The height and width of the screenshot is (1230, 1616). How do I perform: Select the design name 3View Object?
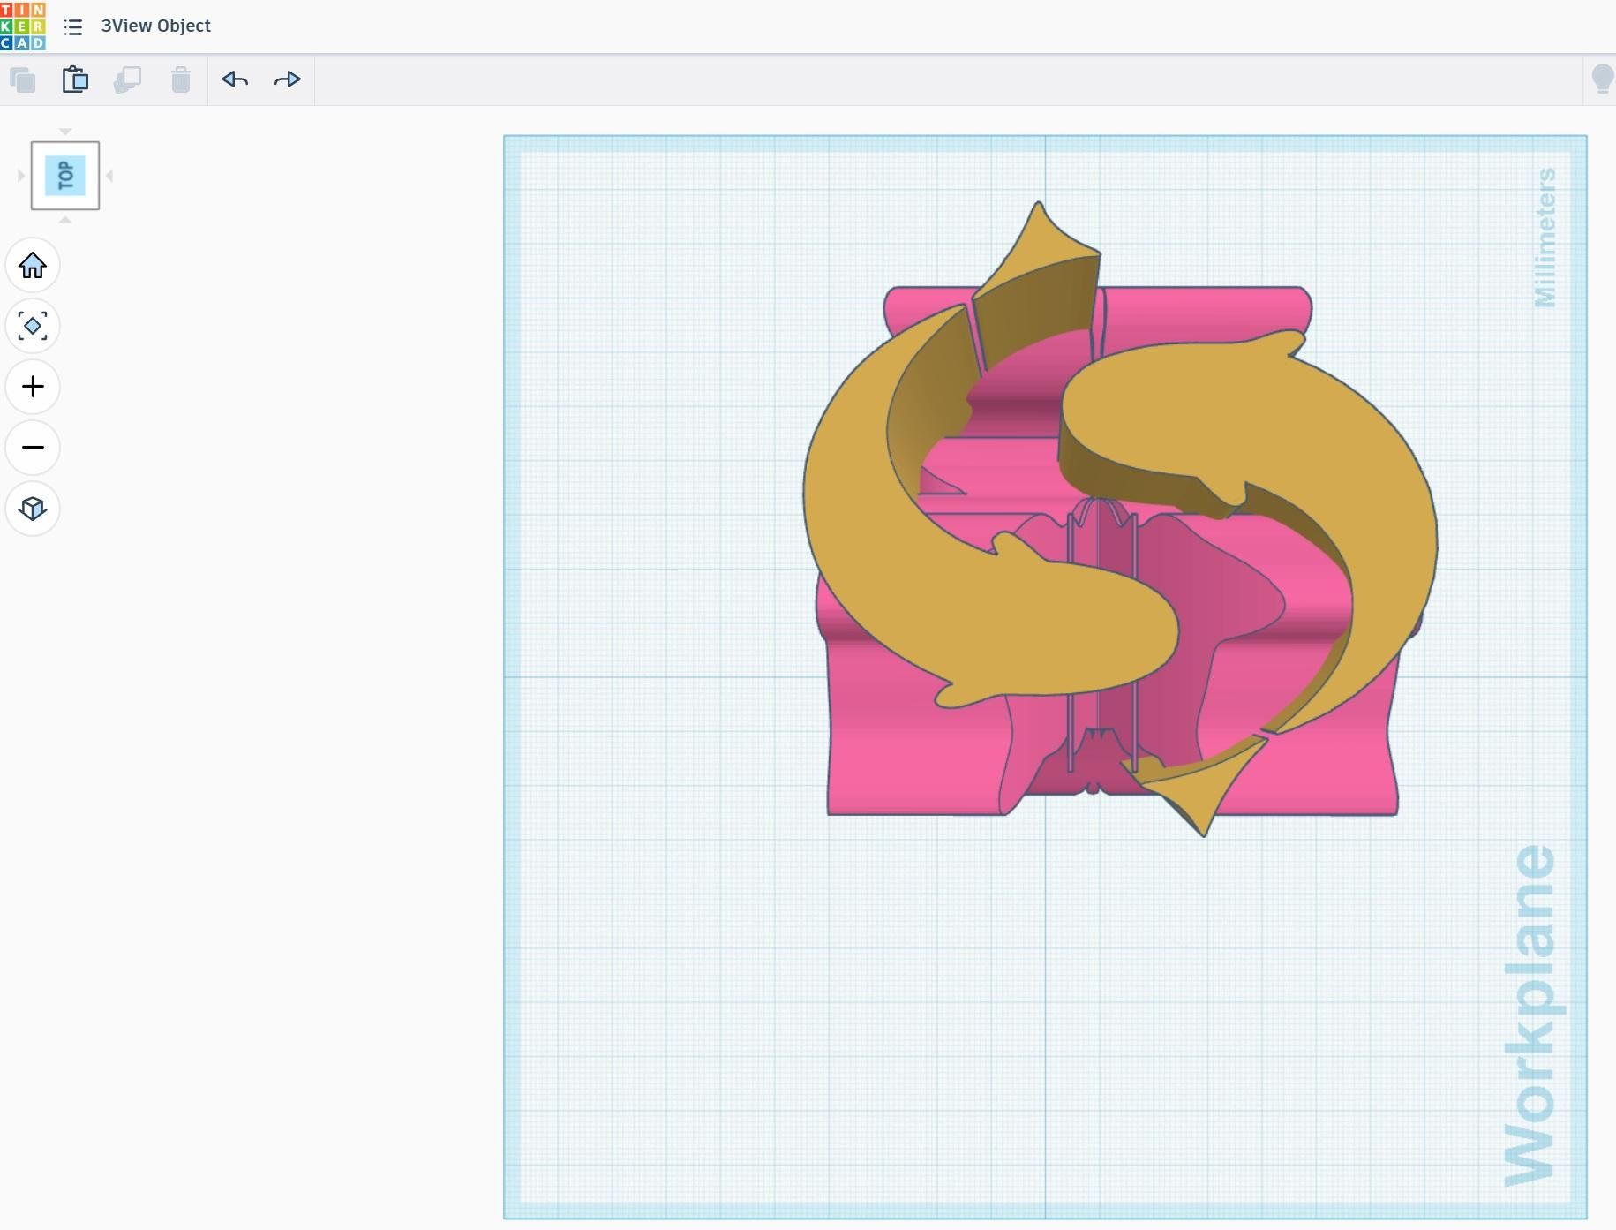pos(156,26)
